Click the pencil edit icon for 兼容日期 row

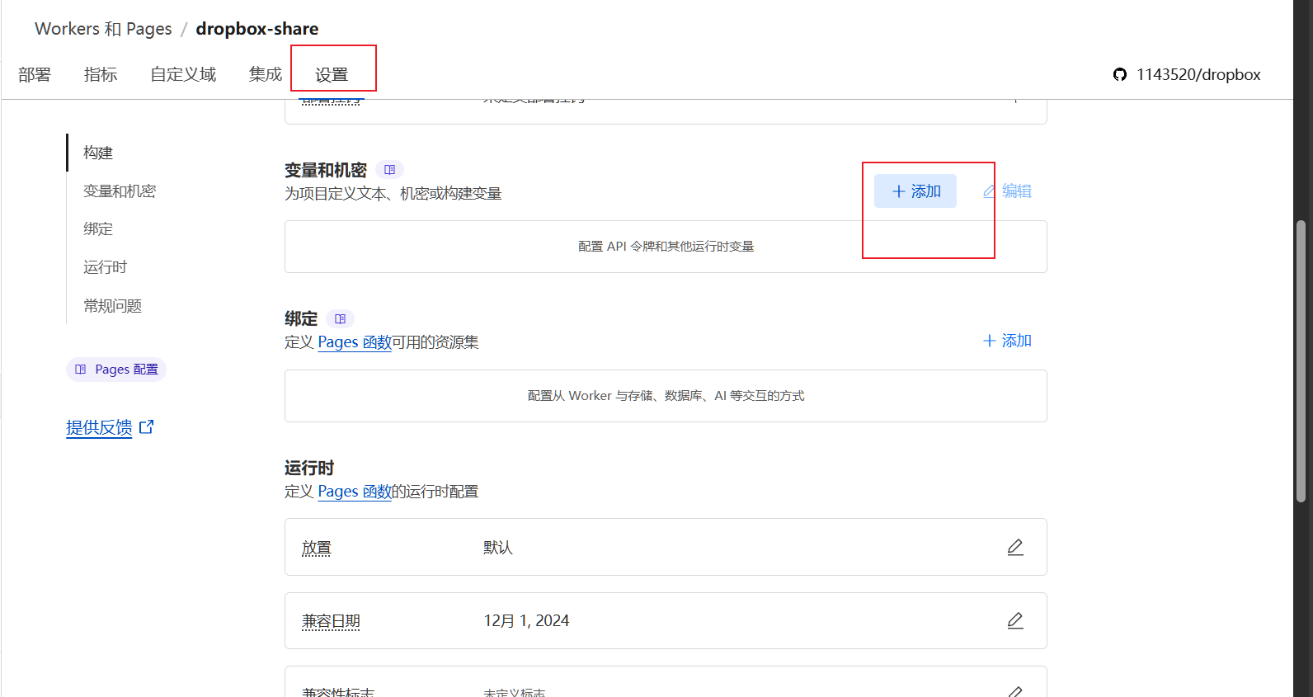(x=1015, y=621)
